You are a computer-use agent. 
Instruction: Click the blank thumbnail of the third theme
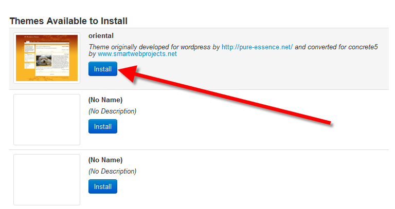point(47,180)
